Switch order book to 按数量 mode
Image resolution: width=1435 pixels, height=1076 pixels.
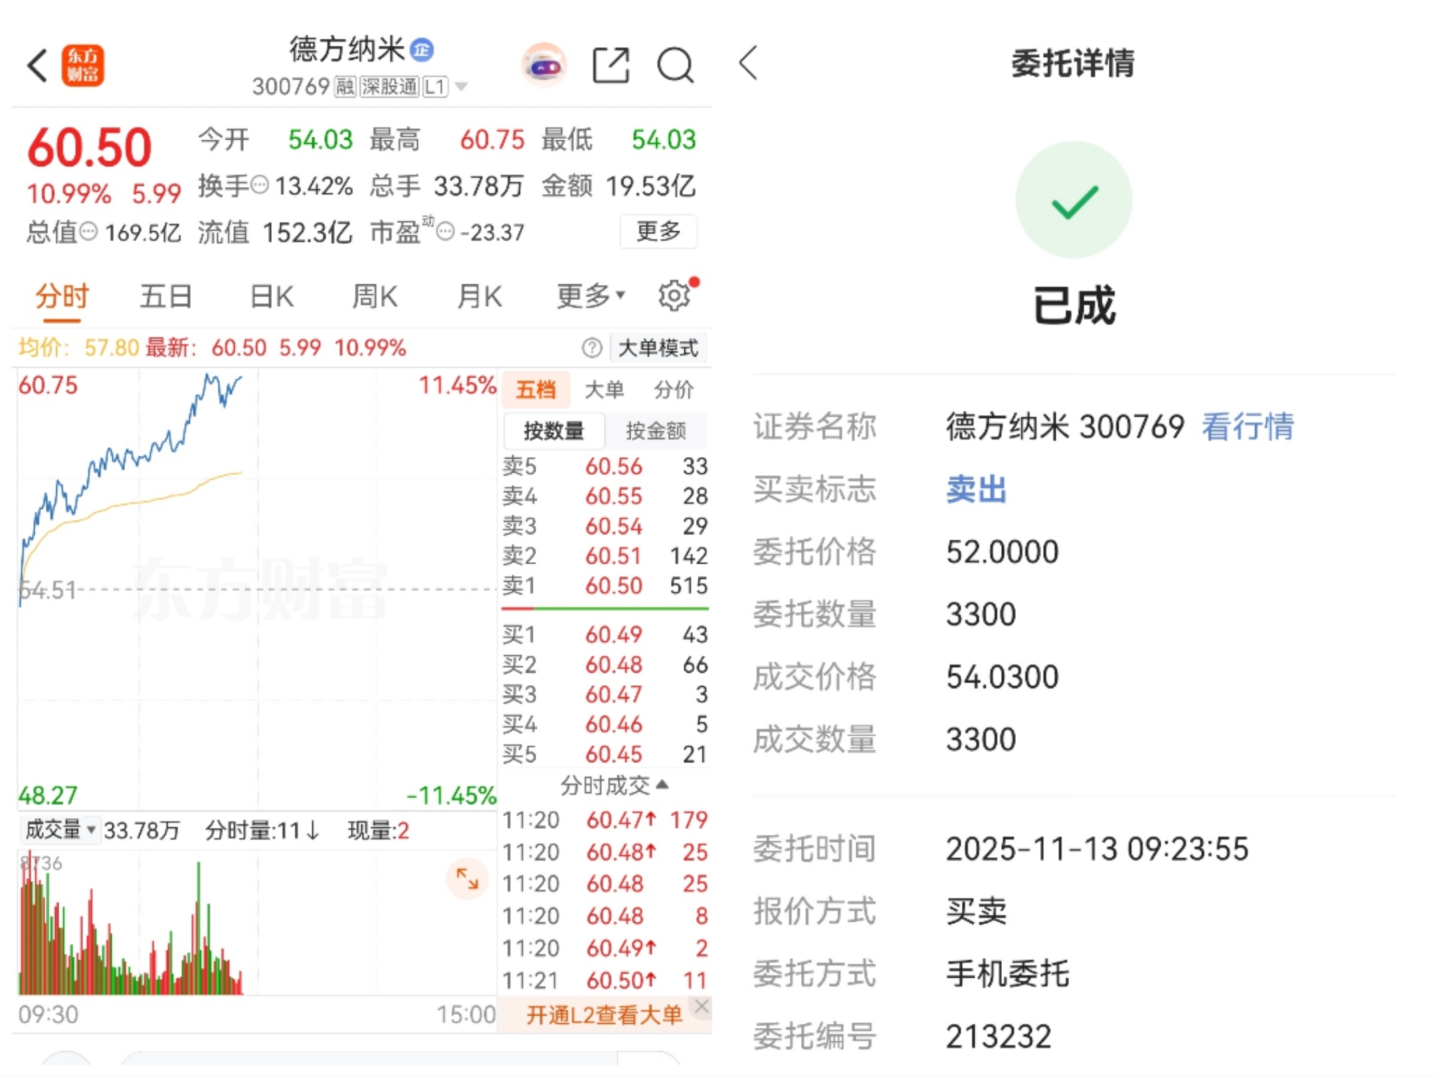pos(554,431)
